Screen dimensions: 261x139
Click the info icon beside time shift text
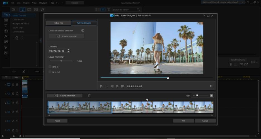click(x=83, y=30)
